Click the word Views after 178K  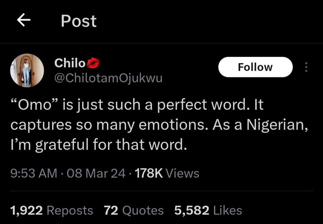click(183, 173)
